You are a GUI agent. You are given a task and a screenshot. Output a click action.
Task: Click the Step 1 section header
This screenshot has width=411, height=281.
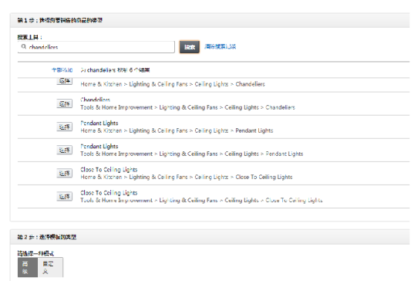coord(210,20)
